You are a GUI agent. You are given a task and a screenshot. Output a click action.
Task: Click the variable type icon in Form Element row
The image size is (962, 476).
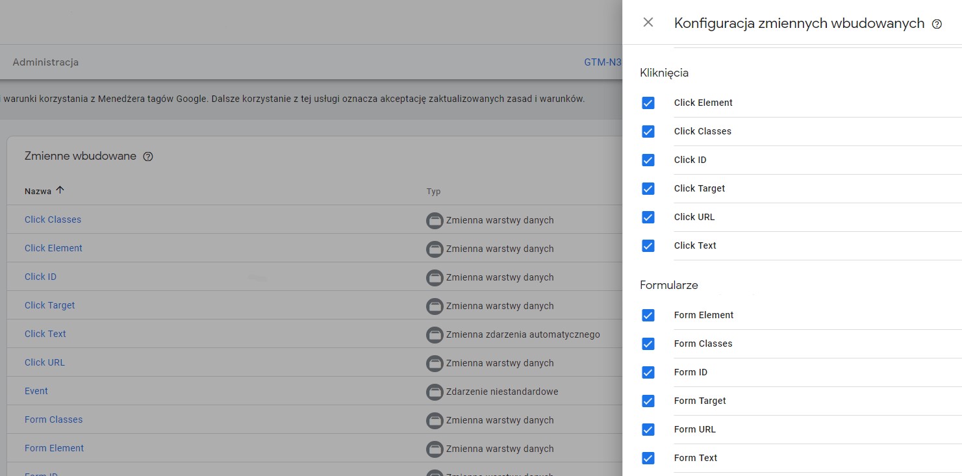[435, 449]
